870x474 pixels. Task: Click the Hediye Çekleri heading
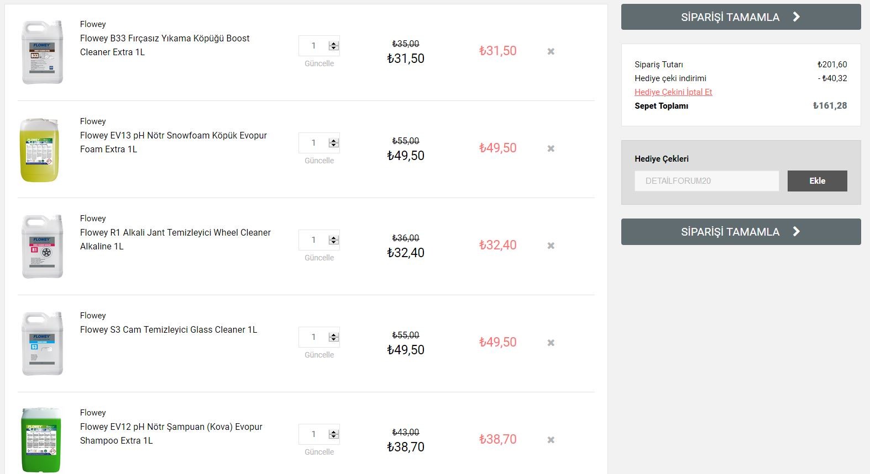pos(662,159)
